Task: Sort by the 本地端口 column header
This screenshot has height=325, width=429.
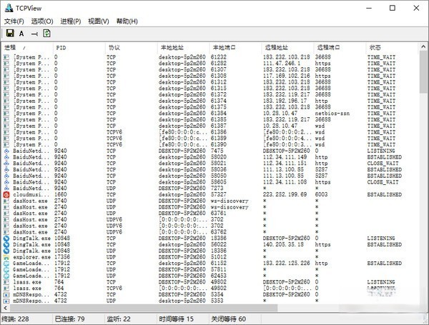Action: click(236, 48)
